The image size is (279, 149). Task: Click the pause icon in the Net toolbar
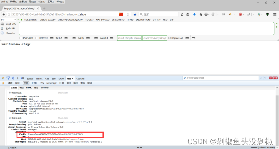click(3, 83)
